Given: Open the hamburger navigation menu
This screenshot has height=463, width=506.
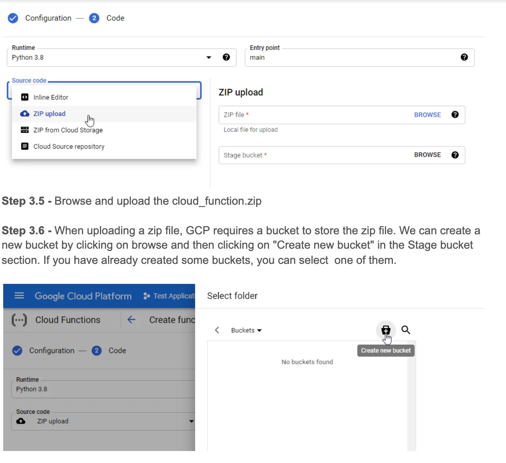Looking at the screenshot, I should tap(19, 296).
